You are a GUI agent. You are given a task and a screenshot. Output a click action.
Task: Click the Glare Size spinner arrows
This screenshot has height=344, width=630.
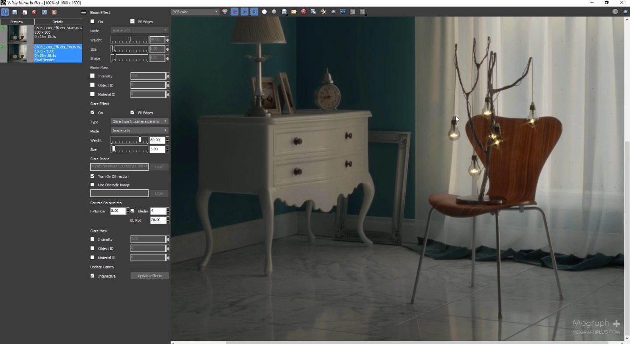(168, 149)
